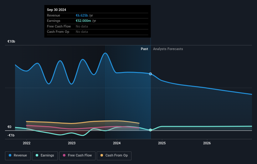Screen dimensions: 257x164
Task: Click the 'Revenue' row label in tooltip
Action: [x=54, y=15]
